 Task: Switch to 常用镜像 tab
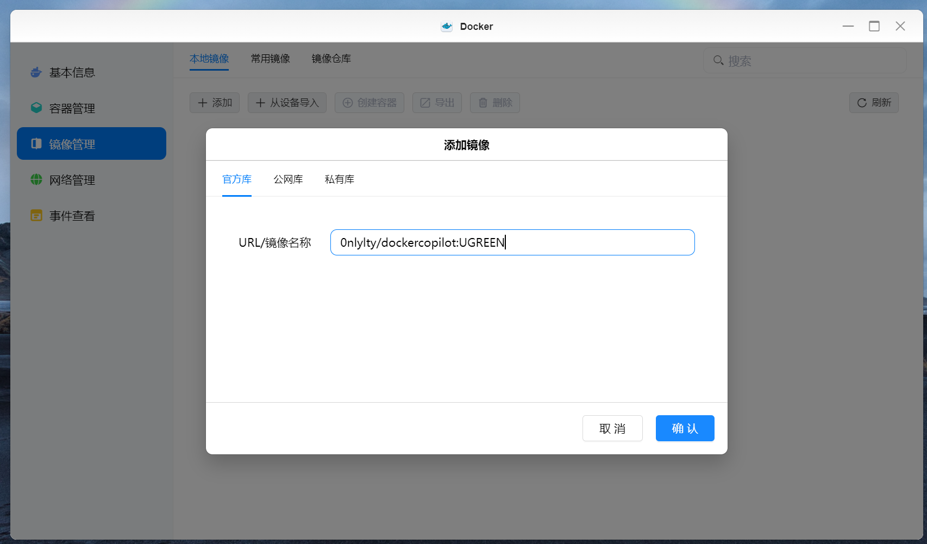tap(271, 59)
